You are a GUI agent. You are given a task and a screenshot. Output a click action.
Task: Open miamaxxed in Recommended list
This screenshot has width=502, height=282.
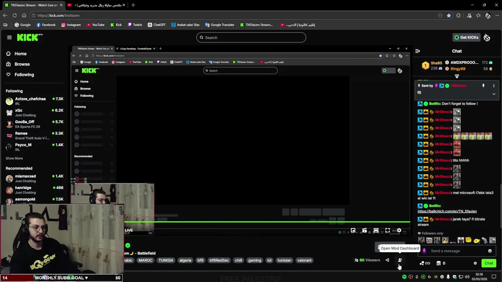(35, 179)
